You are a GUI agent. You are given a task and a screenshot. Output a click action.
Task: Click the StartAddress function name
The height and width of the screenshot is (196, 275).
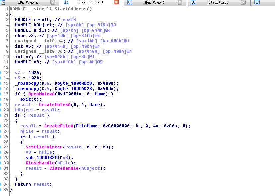coord(71,9)
